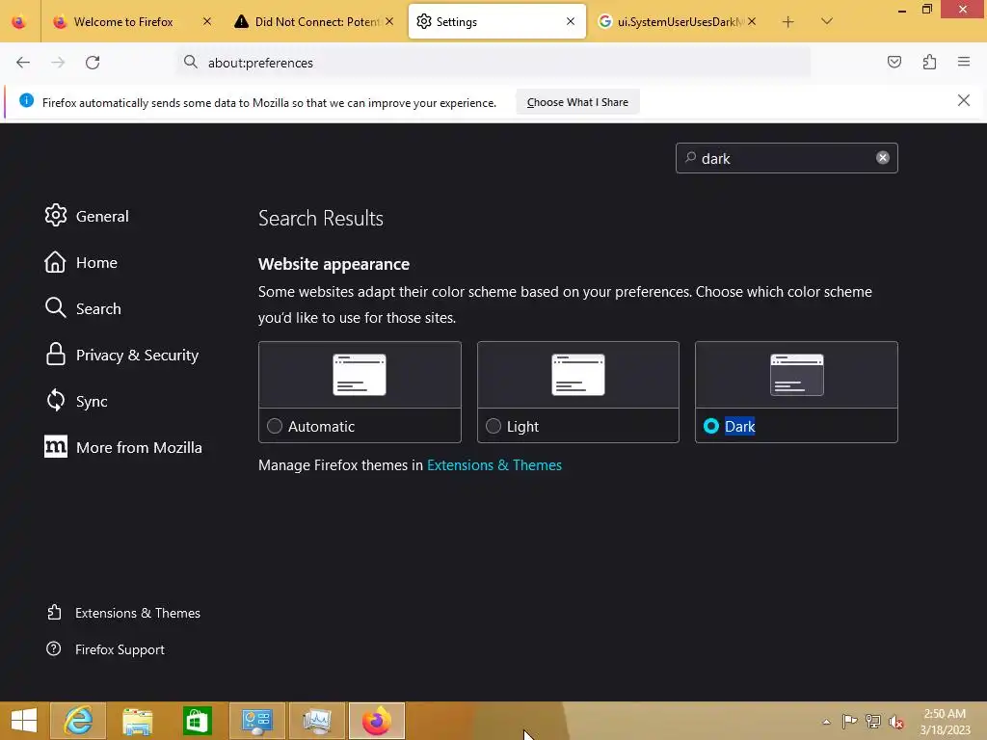
Task: Open General settings category
Action: [x=87, y=216]
